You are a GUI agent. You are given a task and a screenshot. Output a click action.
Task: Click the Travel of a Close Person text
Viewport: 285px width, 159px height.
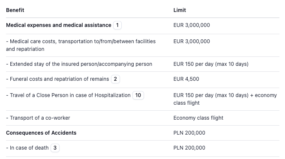[x=68, y=95]
